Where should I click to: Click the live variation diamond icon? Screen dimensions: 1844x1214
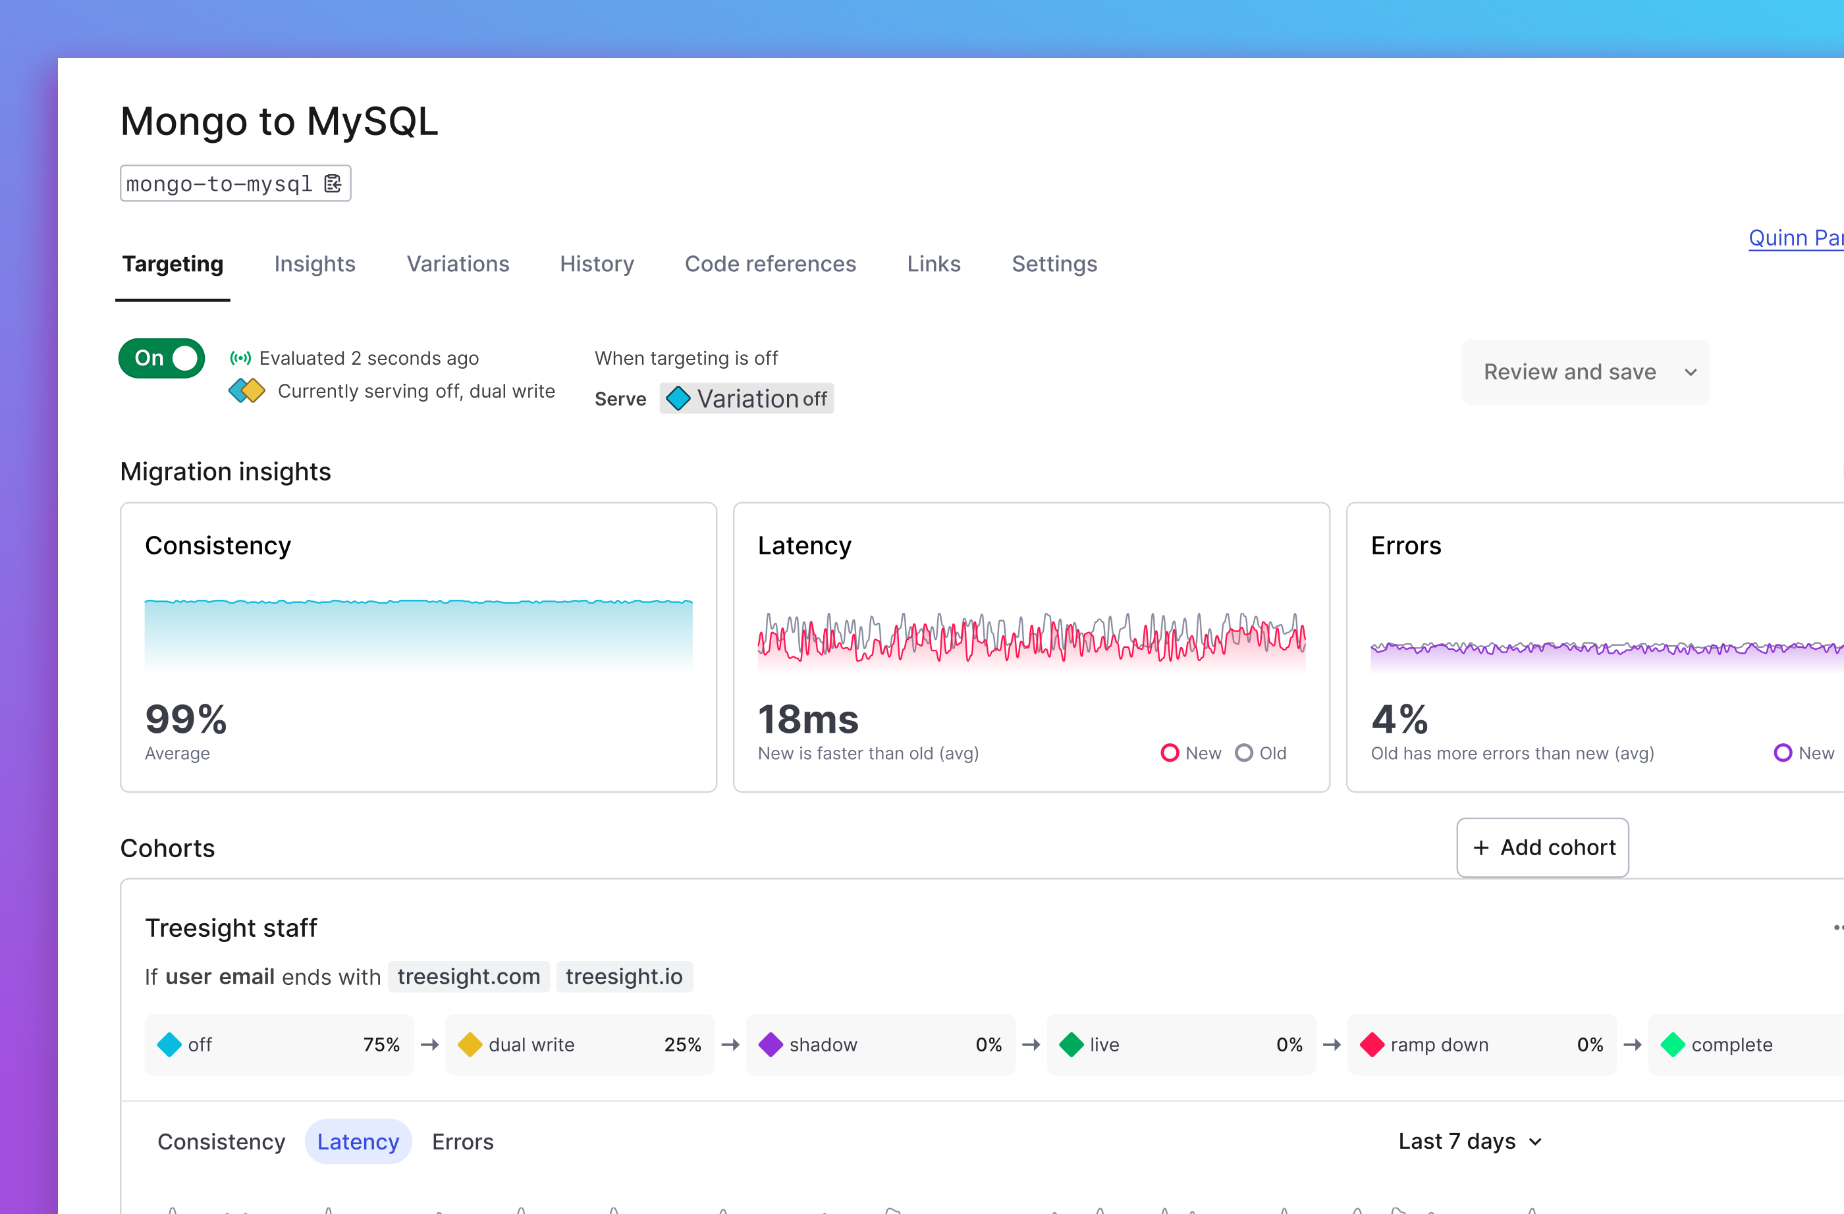click(1071, 1044)
